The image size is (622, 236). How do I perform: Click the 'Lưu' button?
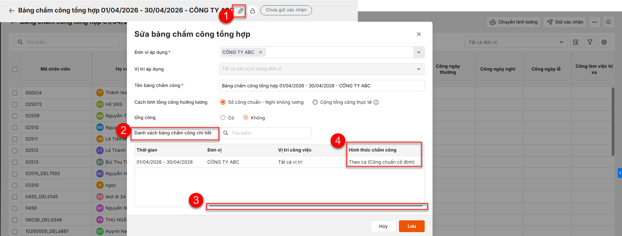(x=412, y=226)
